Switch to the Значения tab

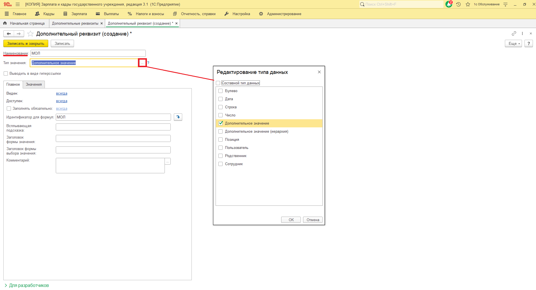34,85
